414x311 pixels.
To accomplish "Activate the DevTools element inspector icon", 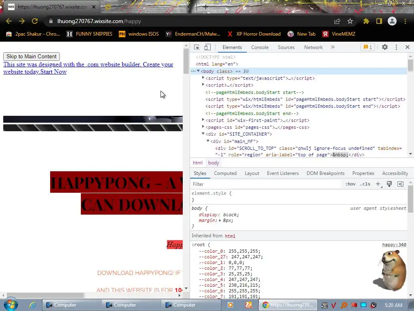I will pyautogui.click(x=197, y=47).
